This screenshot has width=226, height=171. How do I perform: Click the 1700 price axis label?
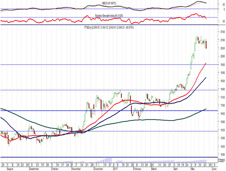point(223,105)
